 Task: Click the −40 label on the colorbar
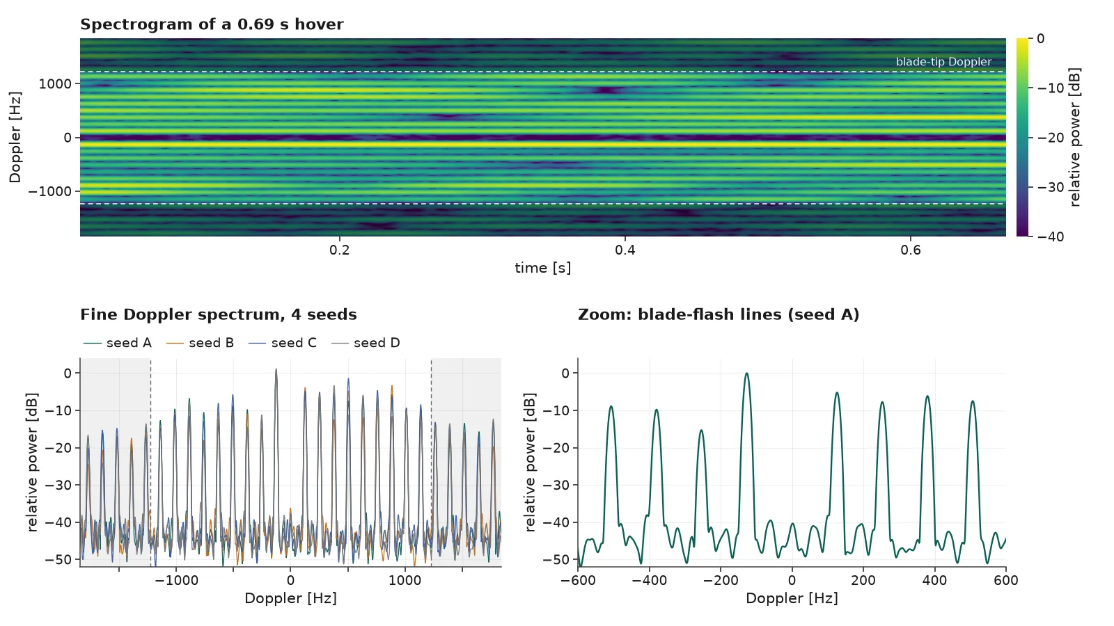click(x=1050, y=236)
